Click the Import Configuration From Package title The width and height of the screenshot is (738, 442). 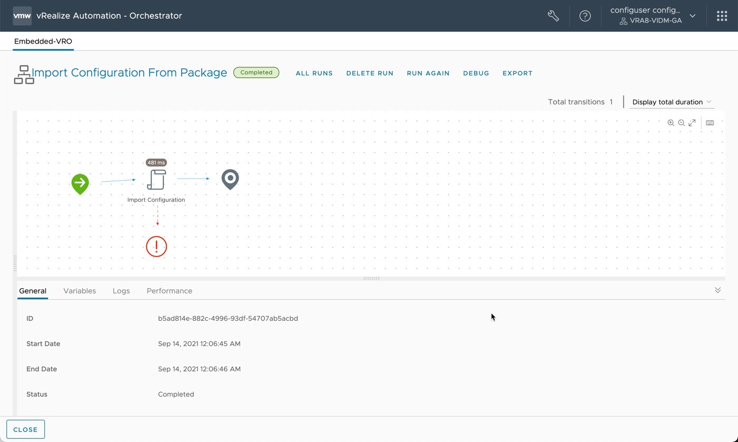click(130, 73)
